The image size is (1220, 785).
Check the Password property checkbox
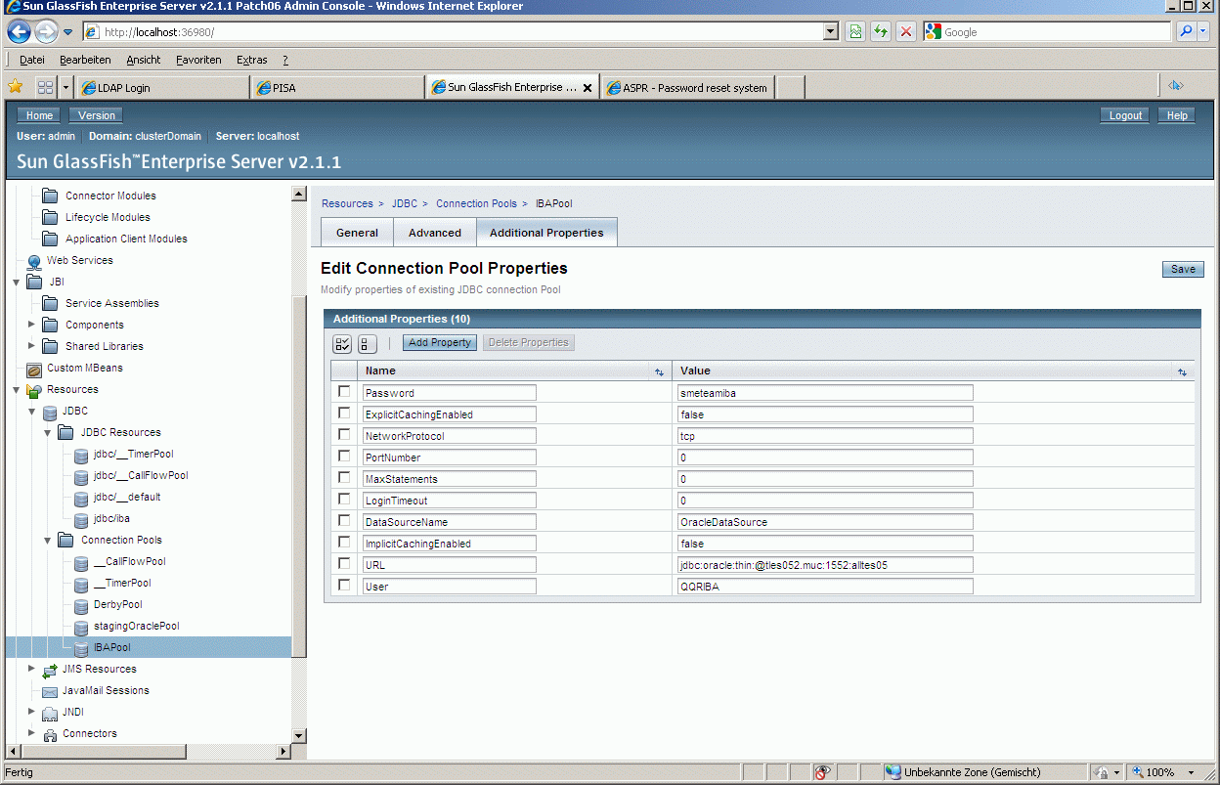pyautogui.click(x=344, y=392)
